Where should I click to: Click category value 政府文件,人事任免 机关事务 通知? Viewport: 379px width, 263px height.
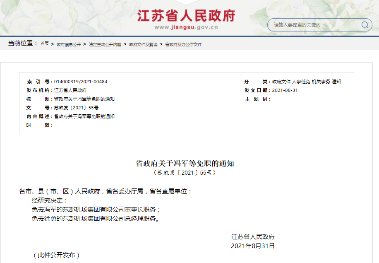click(307, 82)
